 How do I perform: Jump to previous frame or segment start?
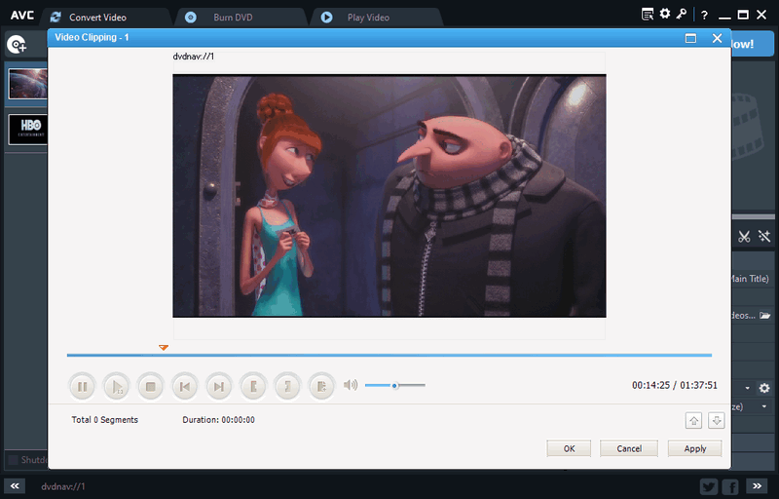(x=185, y=386)
